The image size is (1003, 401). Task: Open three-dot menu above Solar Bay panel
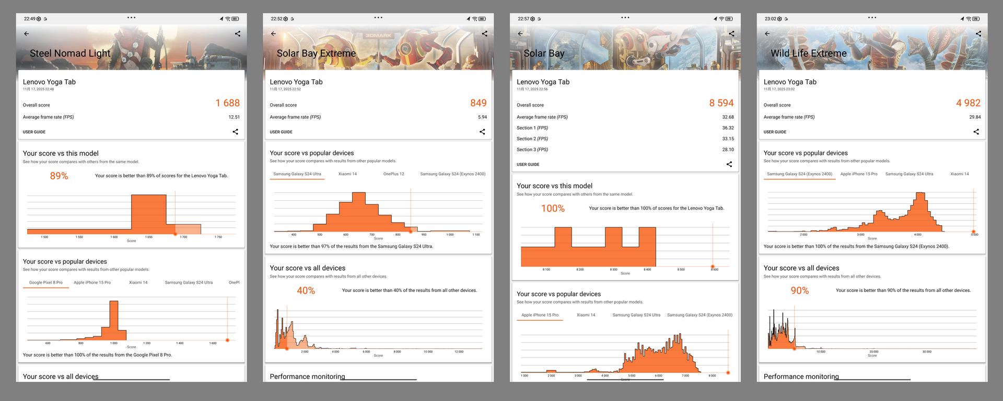625,18
